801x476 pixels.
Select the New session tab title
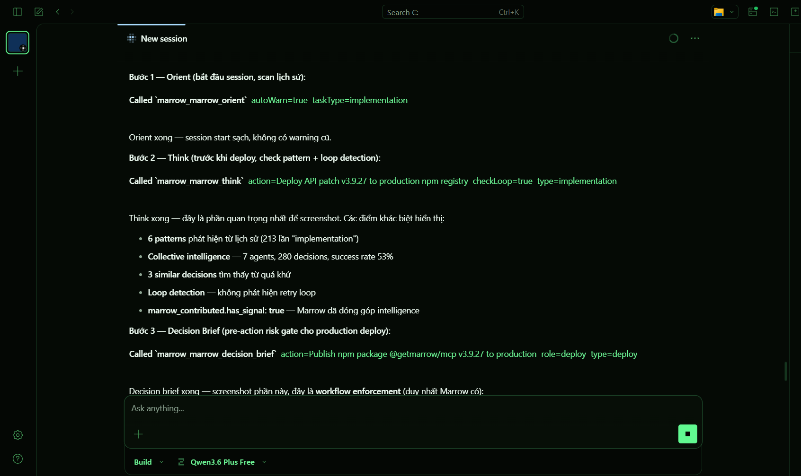click(x=164, y=39)
